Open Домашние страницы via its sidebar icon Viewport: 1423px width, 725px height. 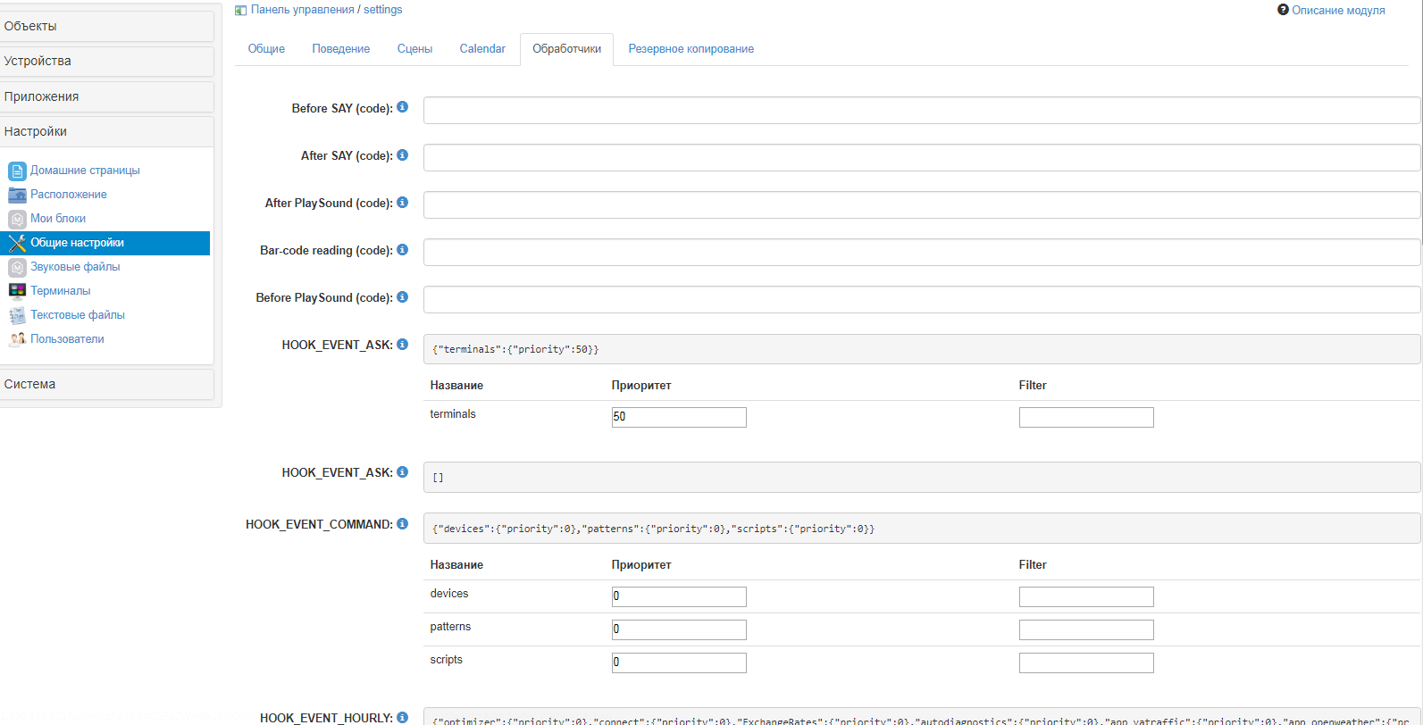(17, 171)
